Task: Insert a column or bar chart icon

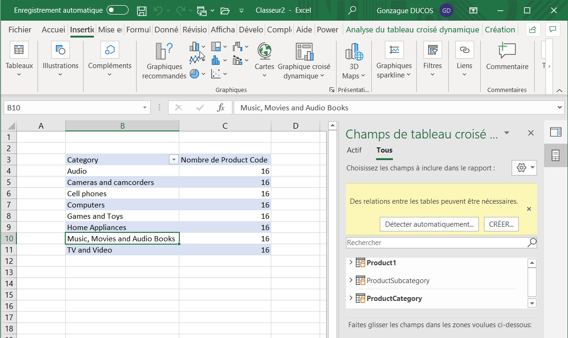Action: [194, 46]
